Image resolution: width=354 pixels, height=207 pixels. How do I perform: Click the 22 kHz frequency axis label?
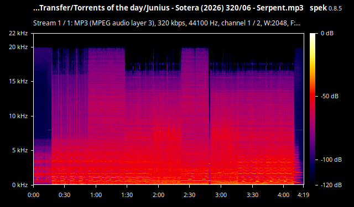[x=18, y=33]
